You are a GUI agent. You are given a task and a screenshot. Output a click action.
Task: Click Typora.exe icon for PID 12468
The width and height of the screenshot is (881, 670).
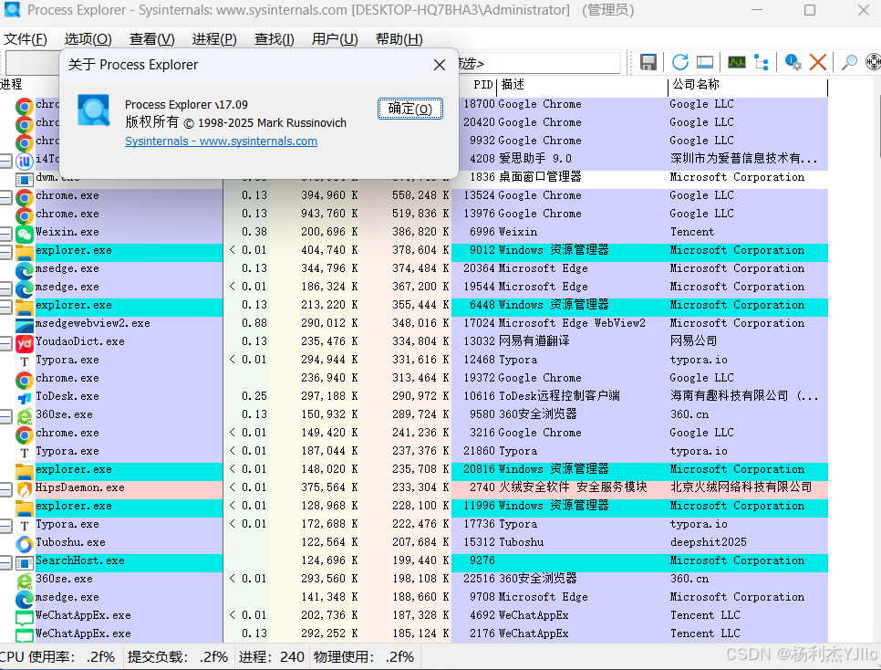(24, 361)
